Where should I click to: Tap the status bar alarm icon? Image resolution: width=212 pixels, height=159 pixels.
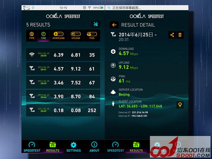tap(84, 8)
